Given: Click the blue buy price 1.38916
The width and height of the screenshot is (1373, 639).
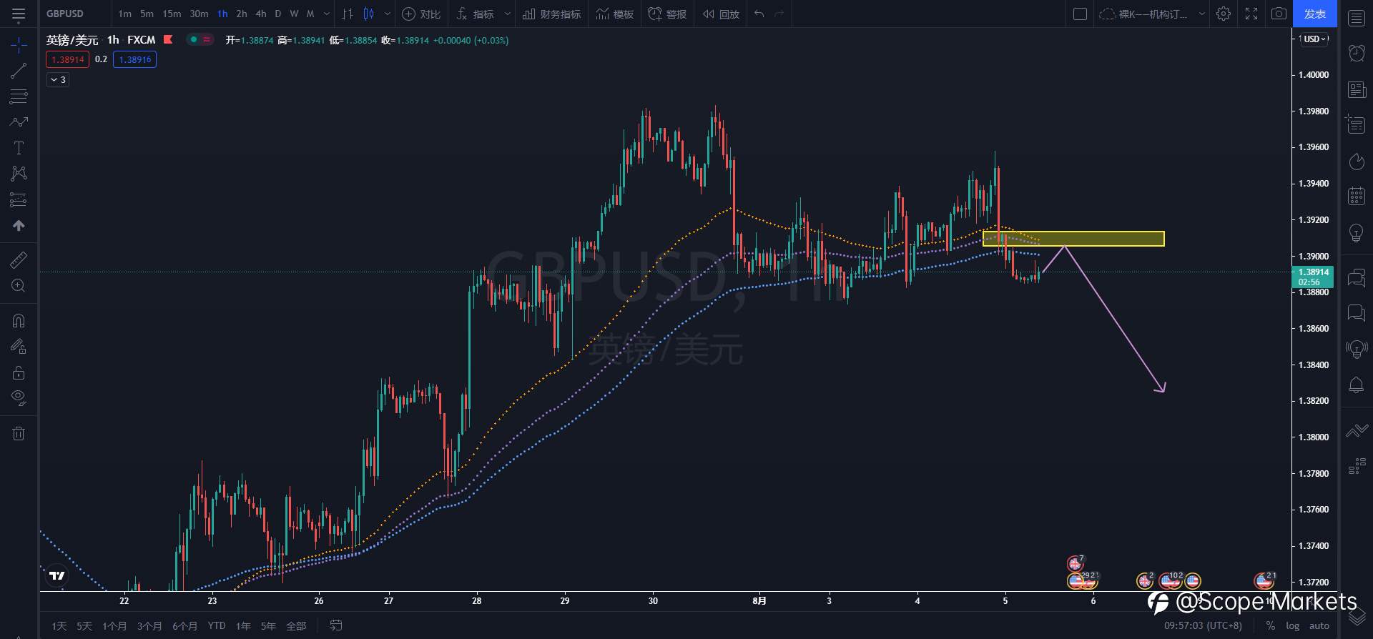Looking at the screenshot, I should [134, 59].
